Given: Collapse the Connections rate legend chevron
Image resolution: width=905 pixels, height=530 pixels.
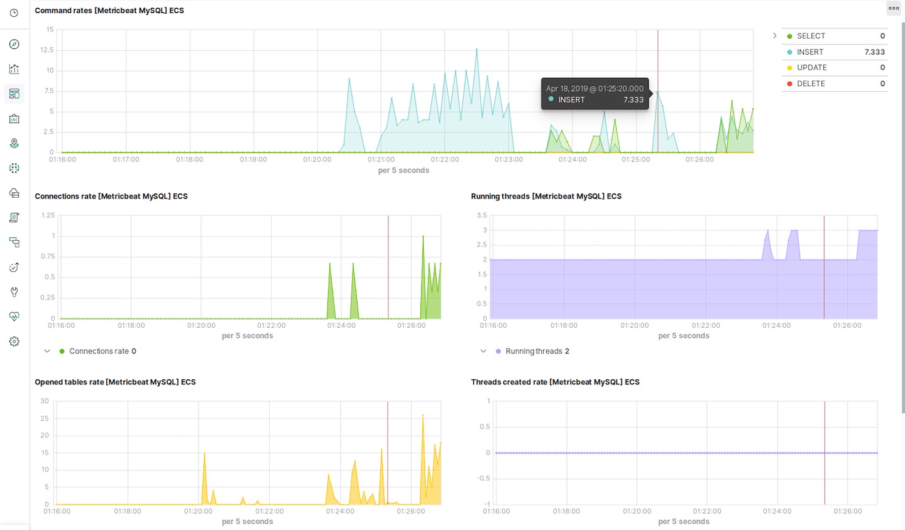Looking at the screenshot, I should pyautogui.click(x=47, y=351).
